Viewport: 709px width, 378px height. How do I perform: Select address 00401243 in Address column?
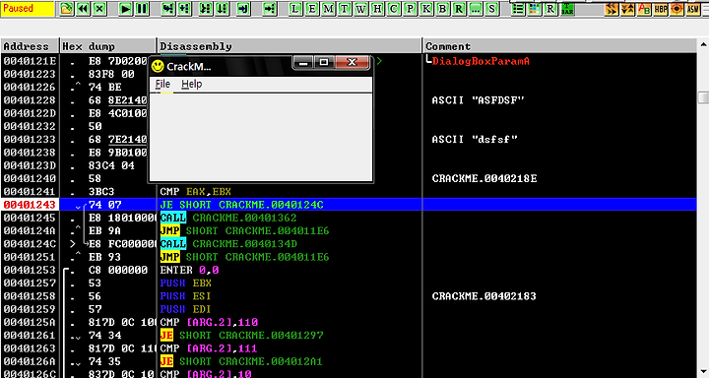click(x=30, y=205)
